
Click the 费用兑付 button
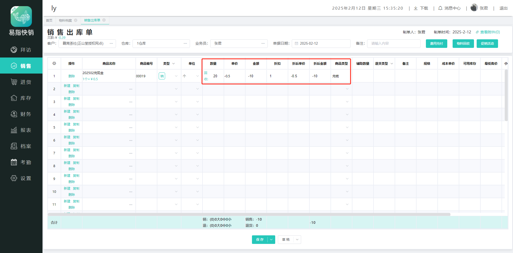[436, 44]
